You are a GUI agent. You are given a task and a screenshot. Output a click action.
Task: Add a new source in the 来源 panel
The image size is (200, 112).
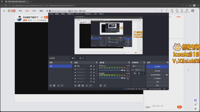[75, 86]
